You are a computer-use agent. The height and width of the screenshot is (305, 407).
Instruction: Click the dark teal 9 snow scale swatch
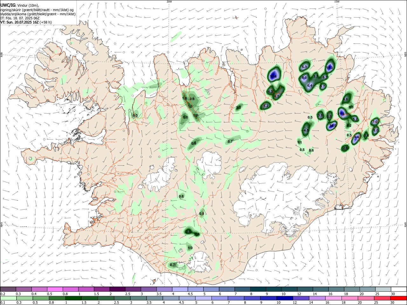[x=274, y=289]
